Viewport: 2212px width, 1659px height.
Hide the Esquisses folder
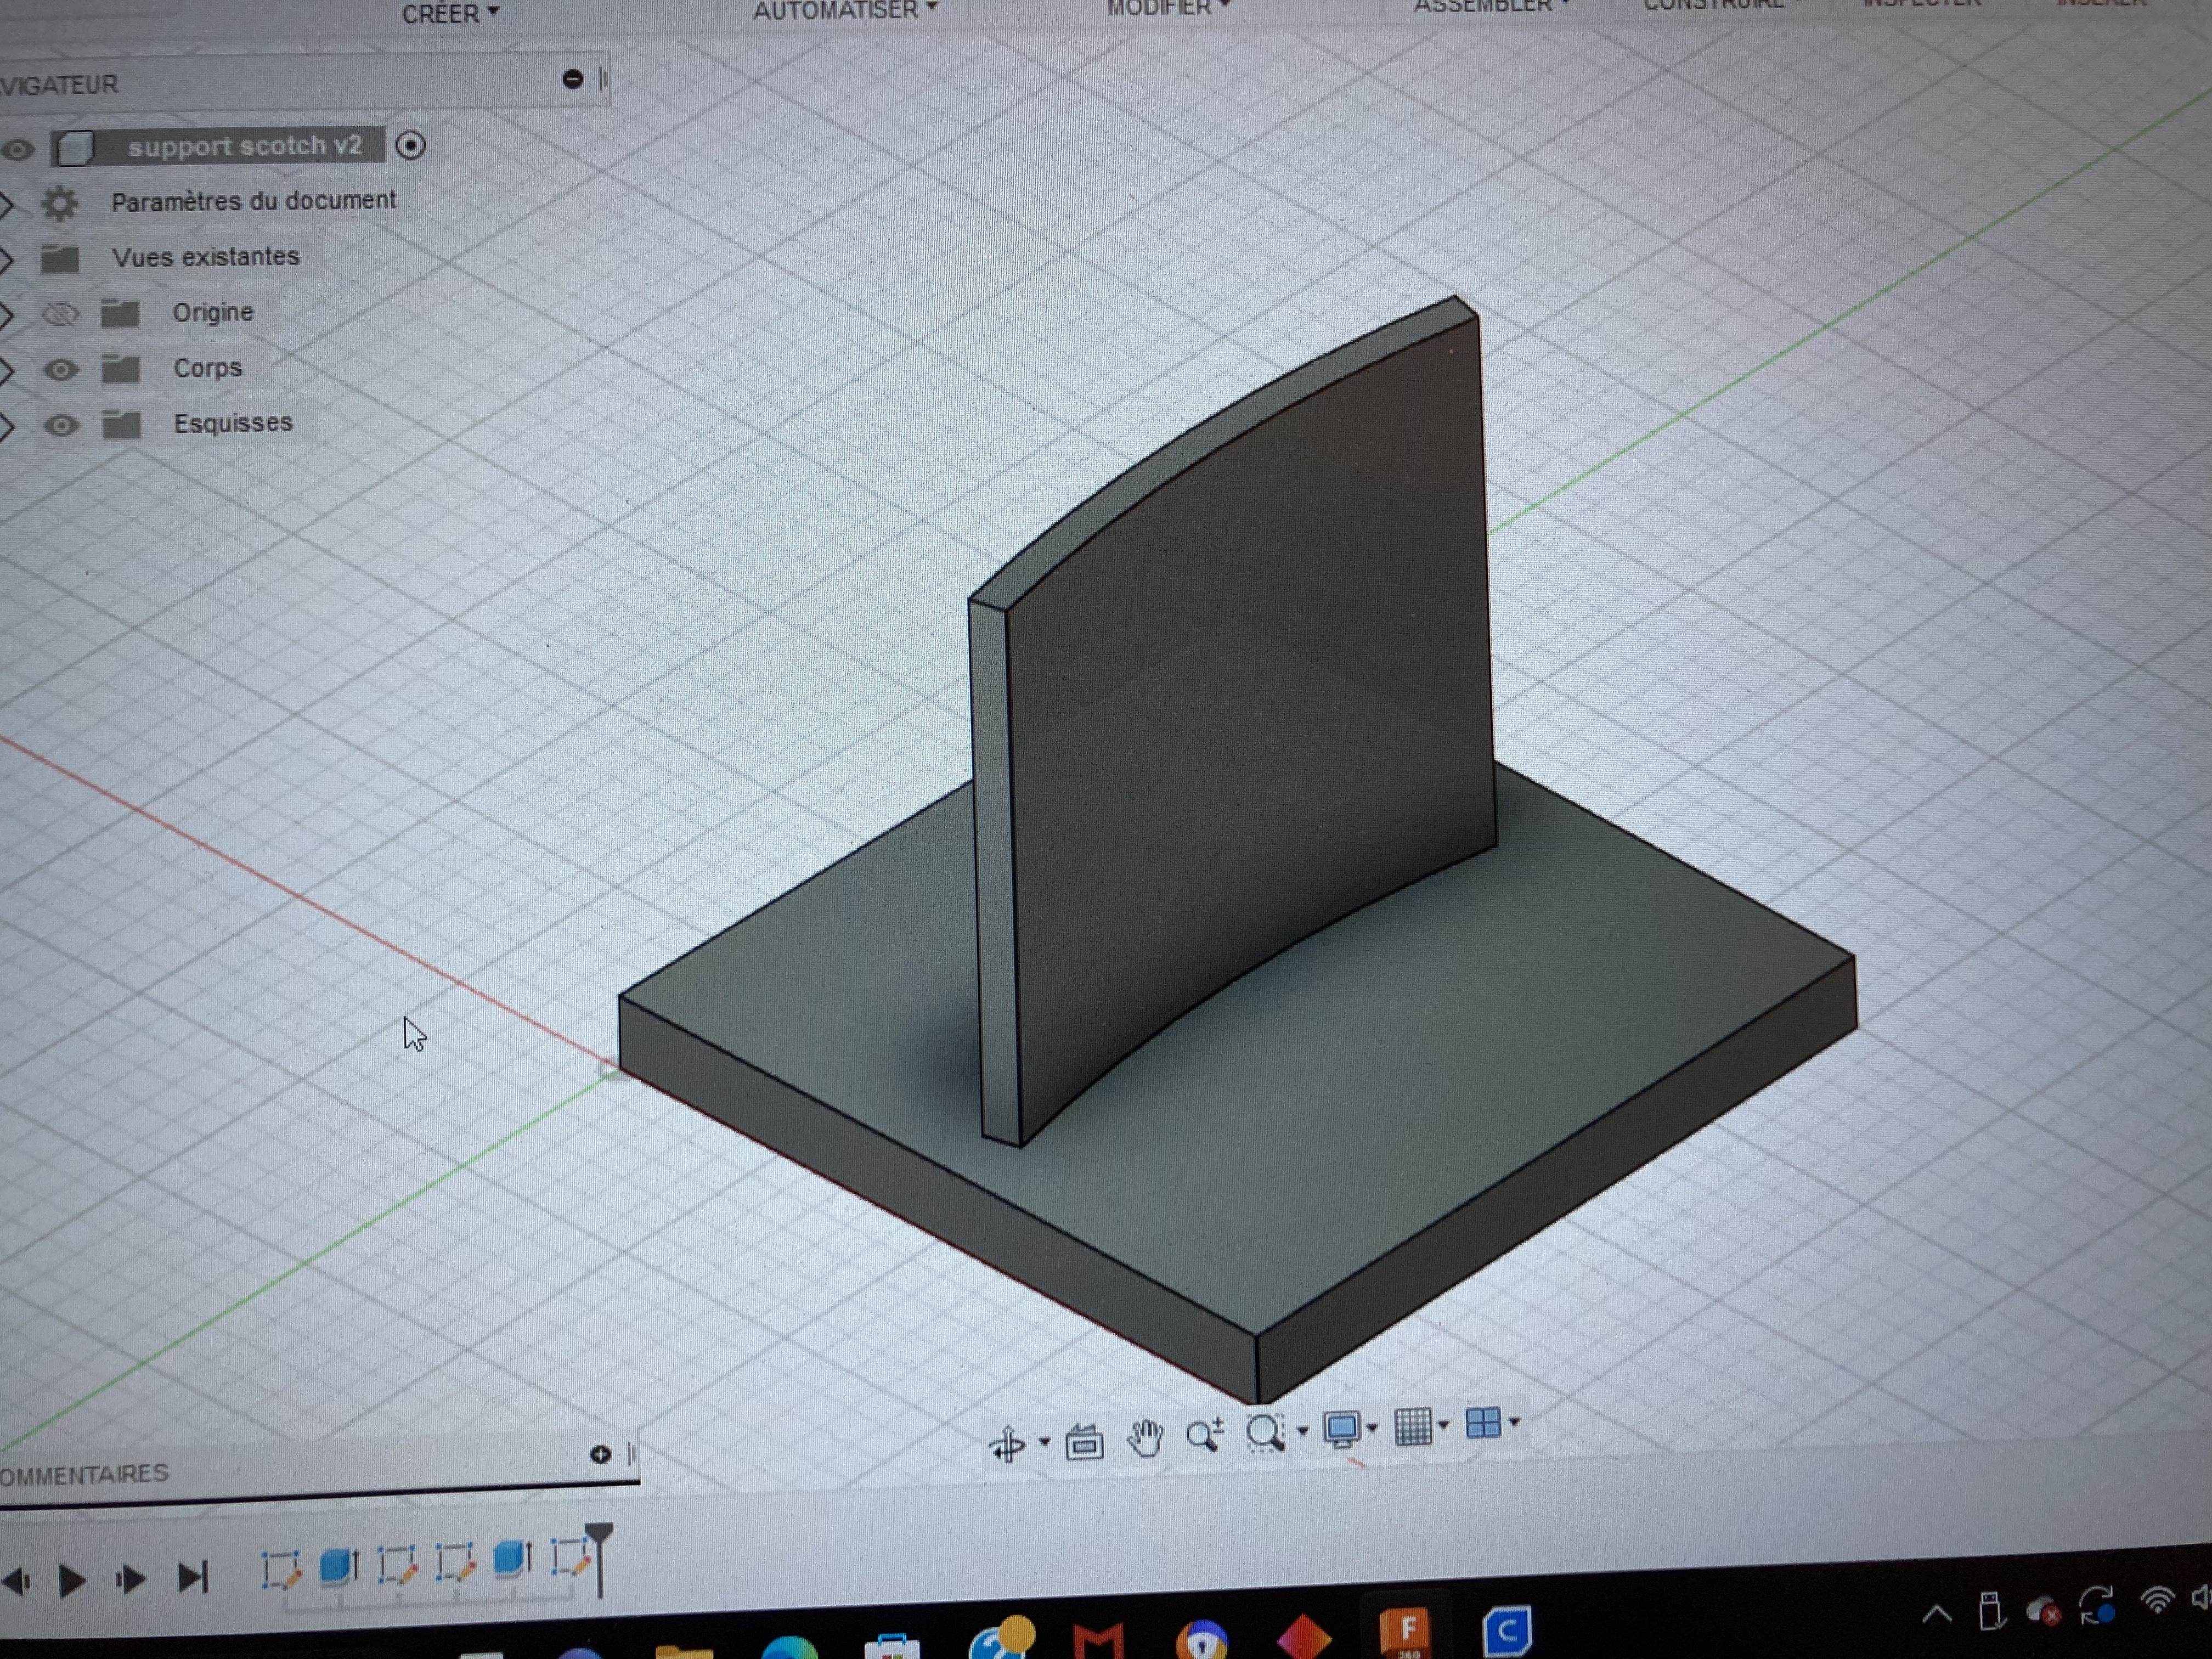pos(62,425)
